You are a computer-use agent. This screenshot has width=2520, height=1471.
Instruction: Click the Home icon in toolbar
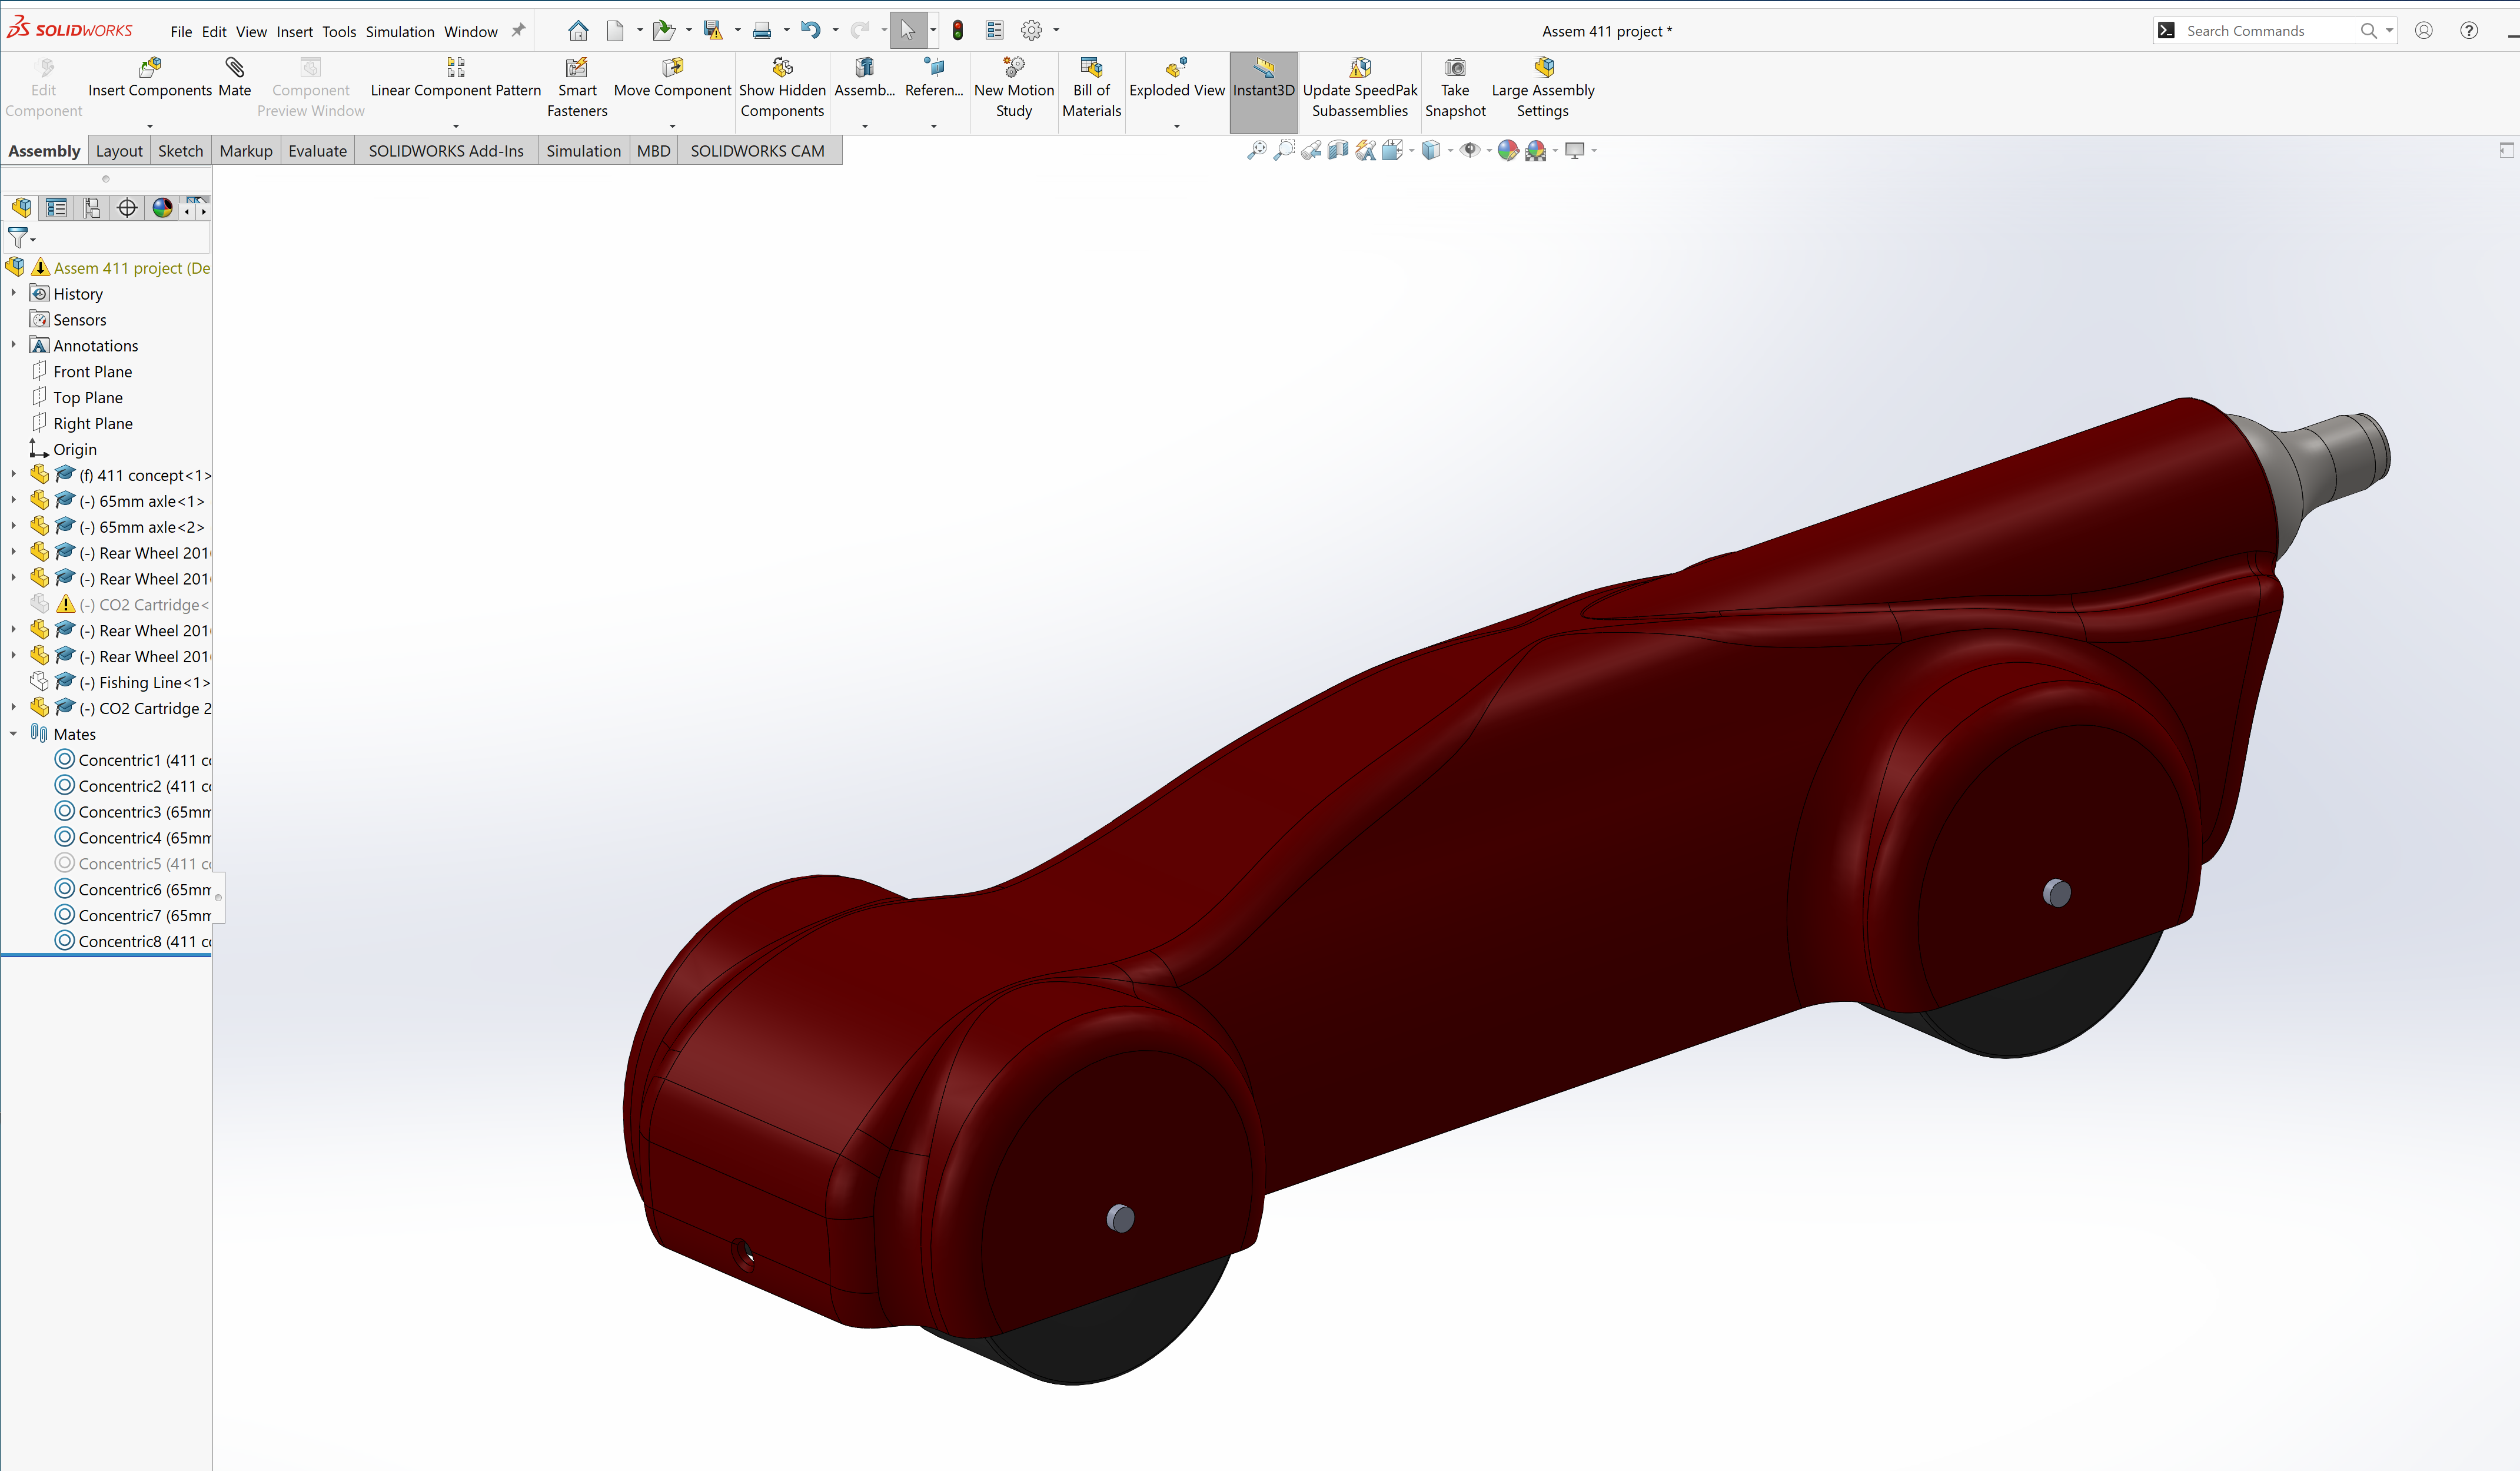click(578, 31)
